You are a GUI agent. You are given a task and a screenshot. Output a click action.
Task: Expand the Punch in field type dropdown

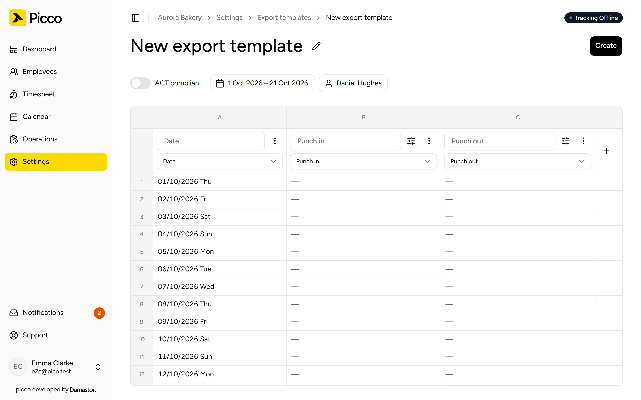point(363,161)
